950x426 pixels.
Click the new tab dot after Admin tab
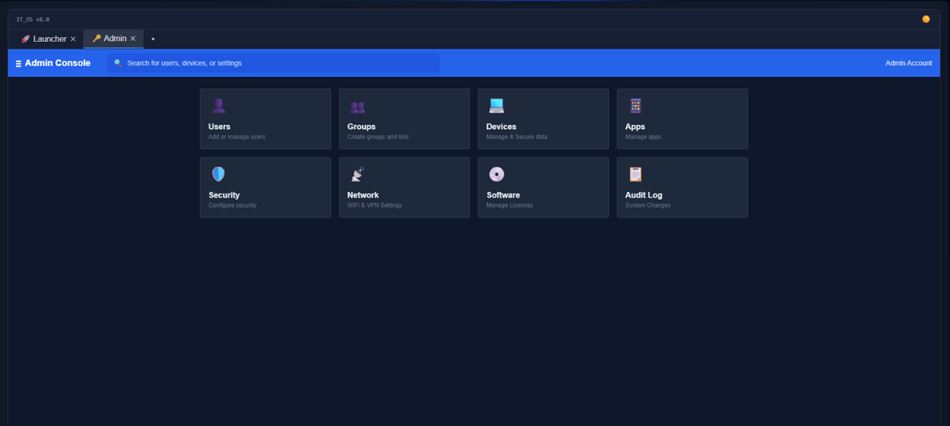click(x=153, y=39)
